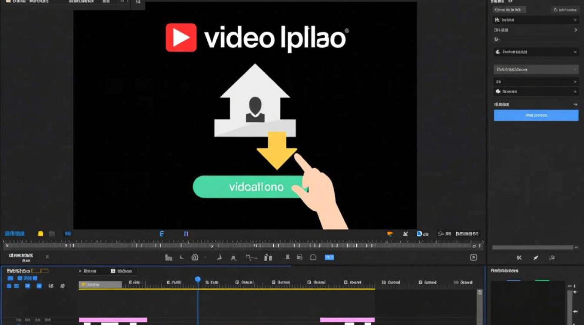Click the scissors cut icon in right panel
This screenshot has height=325, width=584.
click(519, 258)
